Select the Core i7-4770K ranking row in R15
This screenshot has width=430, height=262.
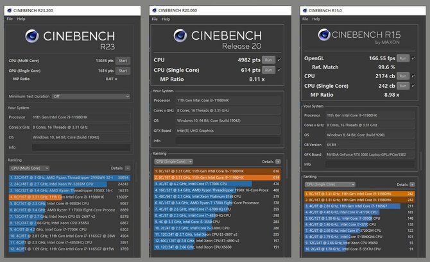click(x=359, y=212)
